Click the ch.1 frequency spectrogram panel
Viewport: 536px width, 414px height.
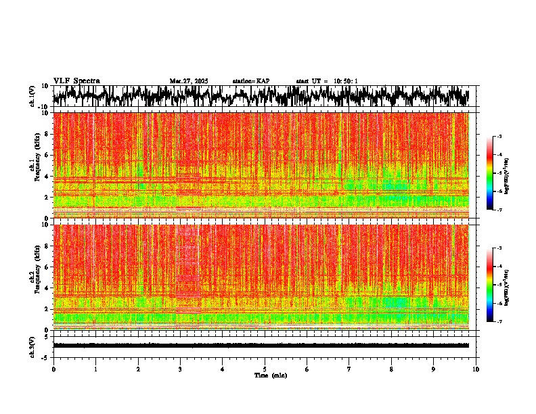pyautogui.click(x=261, y=165)
